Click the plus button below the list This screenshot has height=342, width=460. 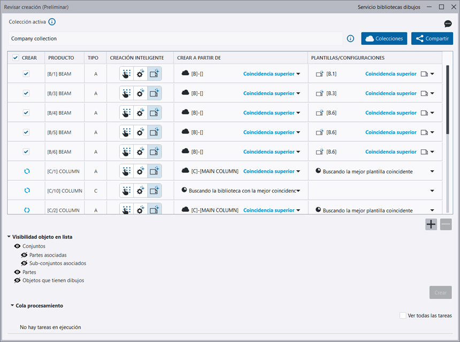[x=431, y=224]
